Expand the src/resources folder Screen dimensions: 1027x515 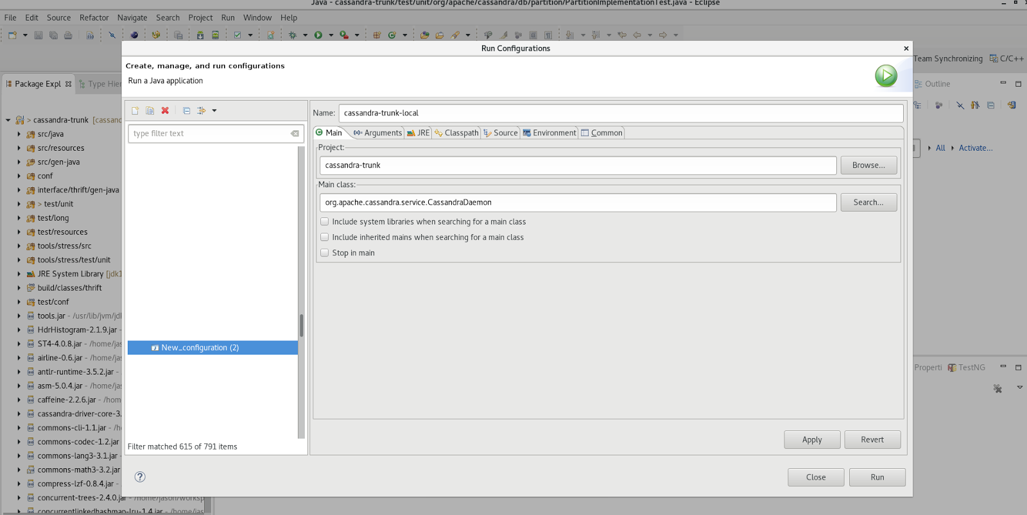19,148
